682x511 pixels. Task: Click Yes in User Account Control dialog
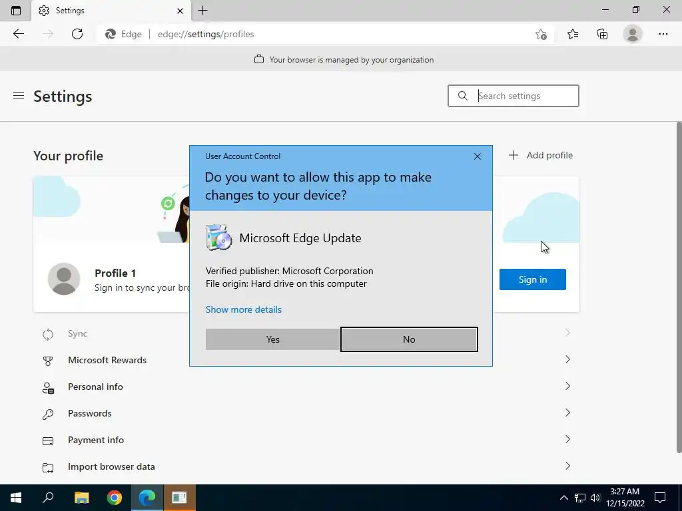point(272,339)
